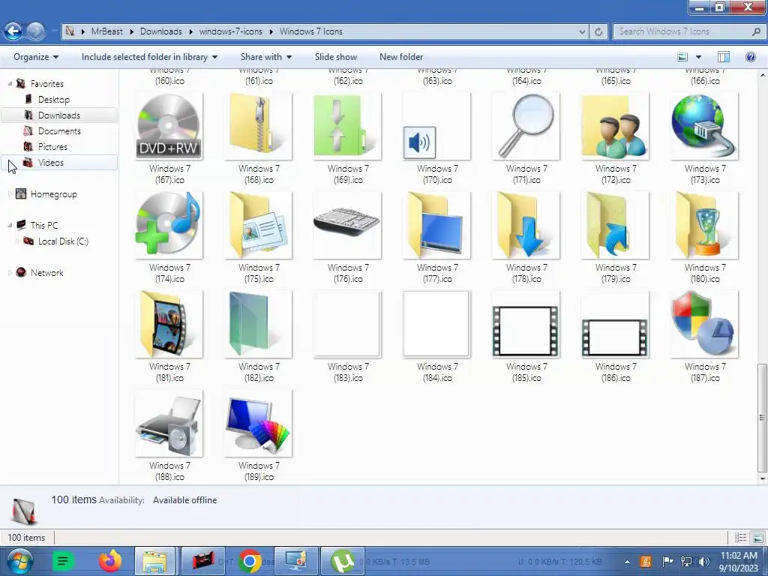Open Google Chrome from the taskbar
This screenshot has height=576, width=768.
coord(250,561)
